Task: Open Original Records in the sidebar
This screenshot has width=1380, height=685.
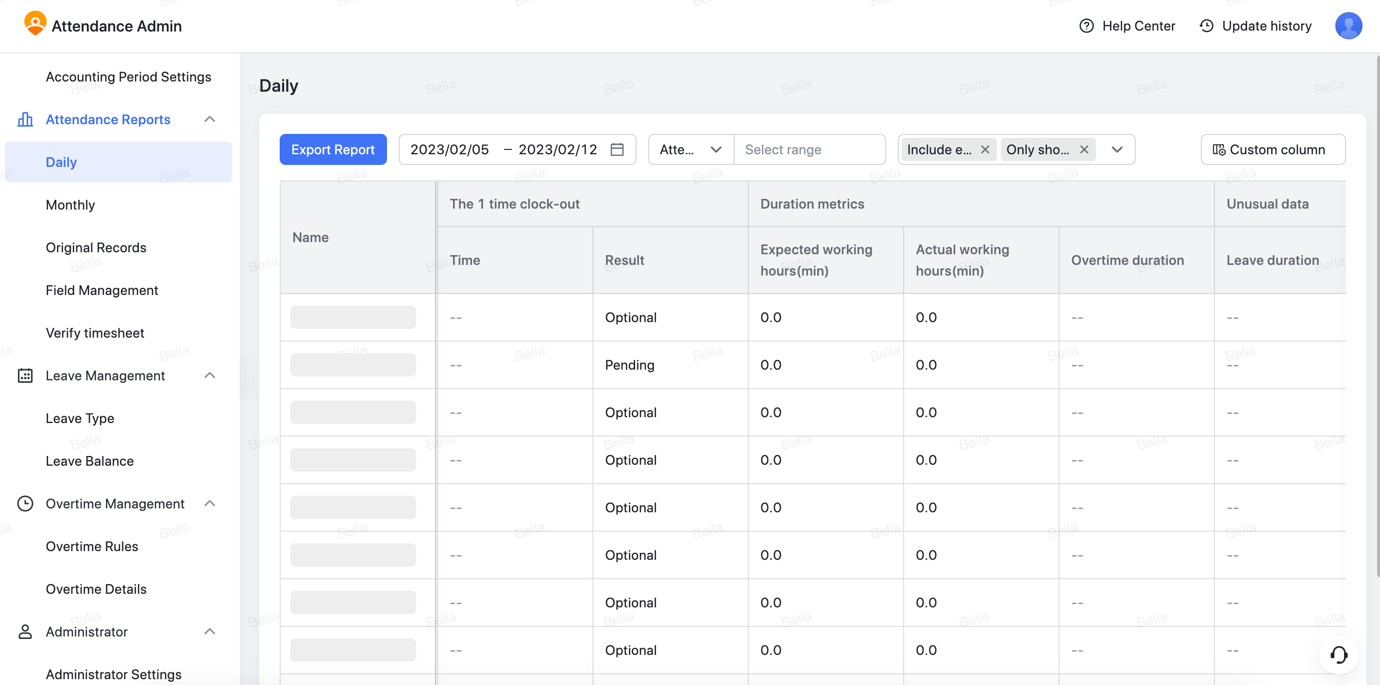Action: click(x=96, y=247)
